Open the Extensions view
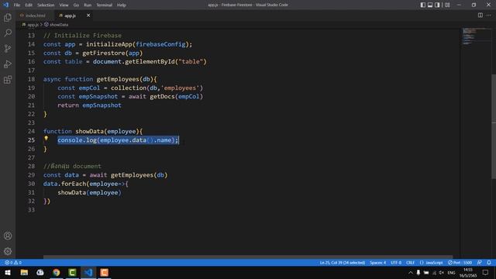 pyautogui.click(x=8, y=79)
